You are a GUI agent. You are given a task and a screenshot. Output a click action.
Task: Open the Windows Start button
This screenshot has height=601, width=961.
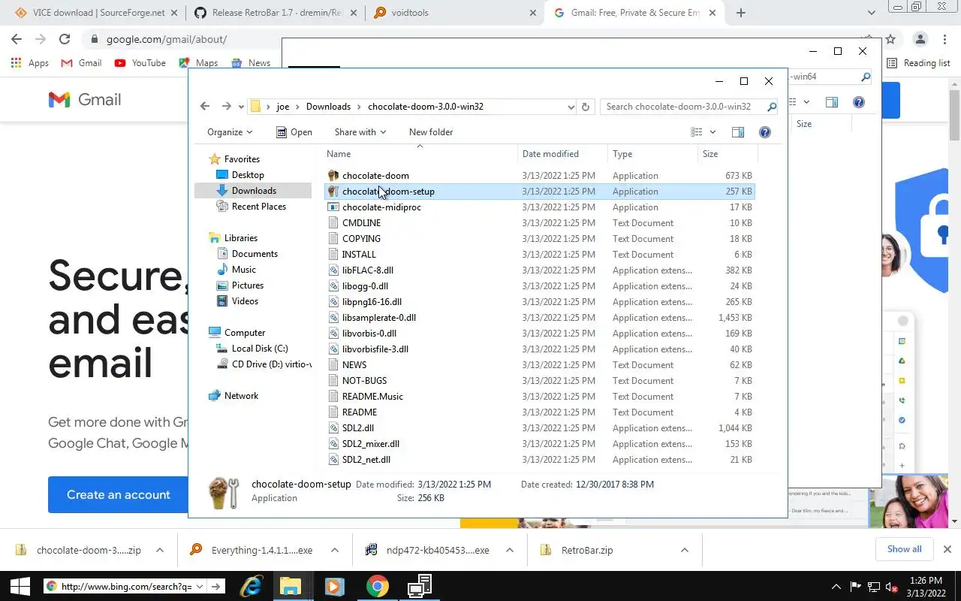click(20, 586)
